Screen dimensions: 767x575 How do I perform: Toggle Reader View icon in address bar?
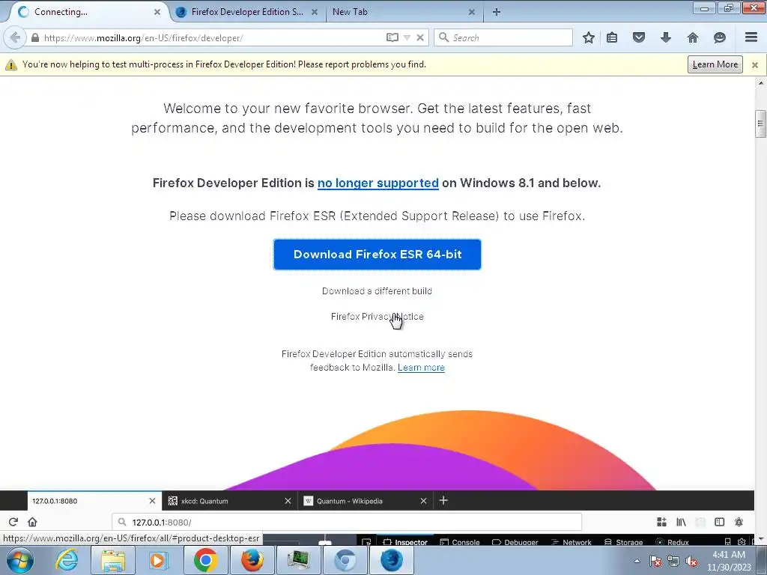coord(392,37)
